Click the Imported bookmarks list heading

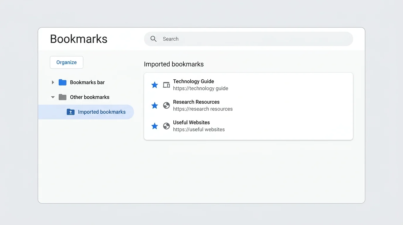(x=174, y=64)
